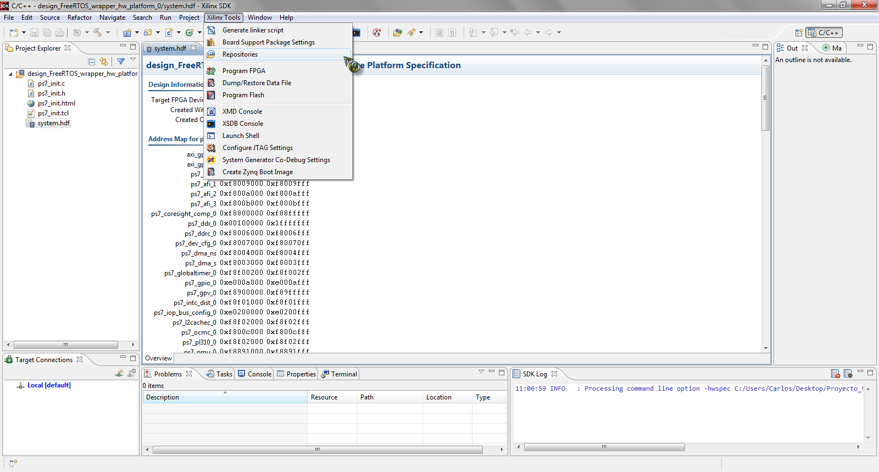Viewport: 879px width, 472px height.
Task: Switch to the Tasks tab
Action: 220,374
